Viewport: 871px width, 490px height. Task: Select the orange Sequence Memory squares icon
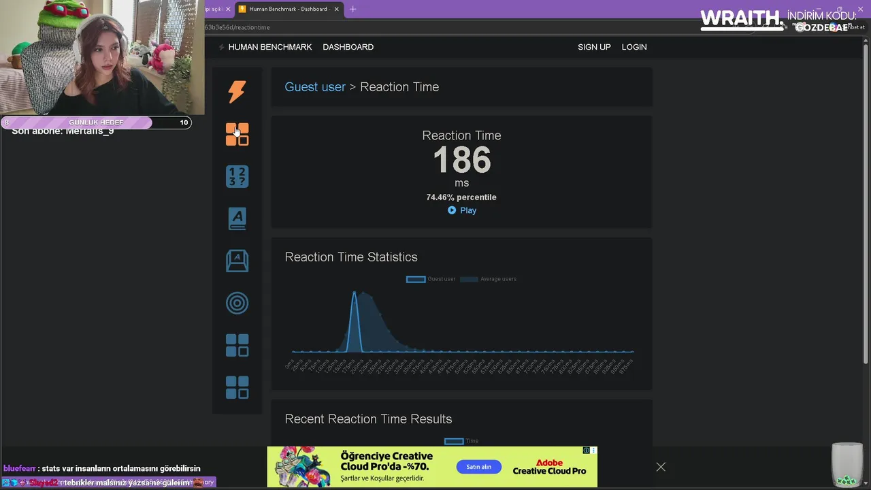237,134
